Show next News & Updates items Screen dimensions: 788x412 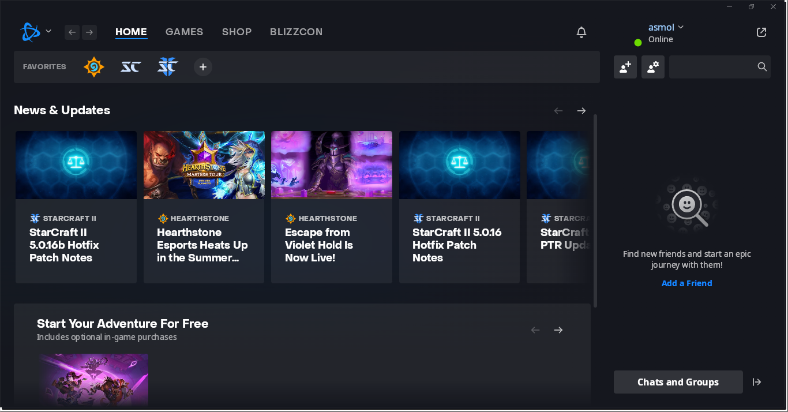(x=581, y=111)
